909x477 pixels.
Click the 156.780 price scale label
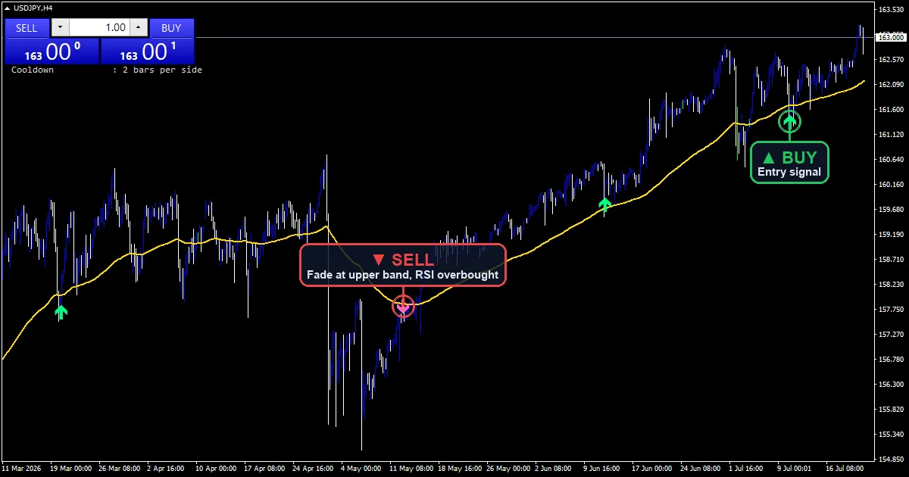[890, 360]
